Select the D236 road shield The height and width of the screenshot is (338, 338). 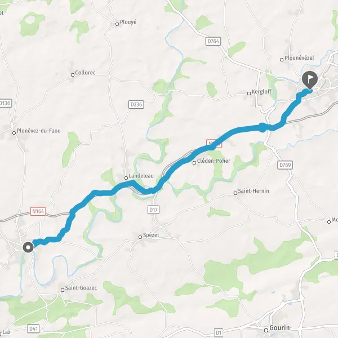136,105
